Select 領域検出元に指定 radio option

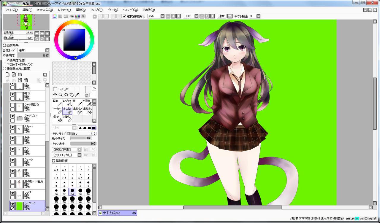[x=4, y=69]
